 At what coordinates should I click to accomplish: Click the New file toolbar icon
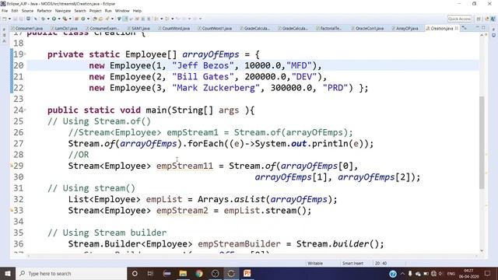click(x=4, y=19)
